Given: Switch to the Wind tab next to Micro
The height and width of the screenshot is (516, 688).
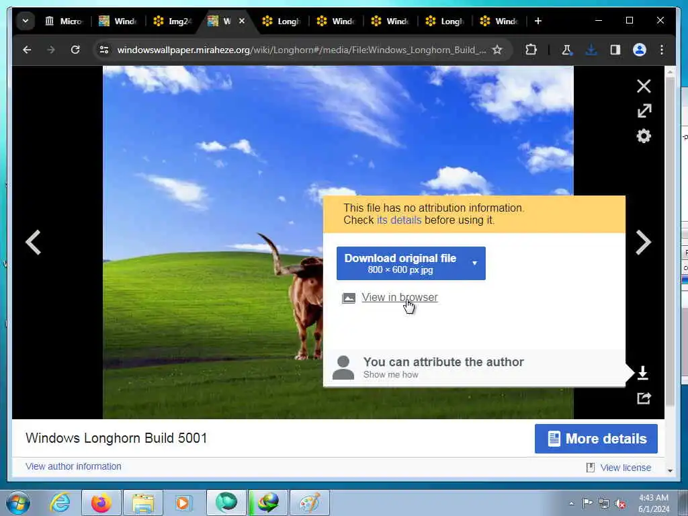Looking at the screenshot, I should coord(118,21).
